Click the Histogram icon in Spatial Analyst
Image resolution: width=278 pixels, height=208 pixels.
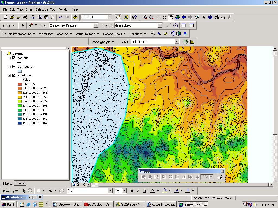192,42
